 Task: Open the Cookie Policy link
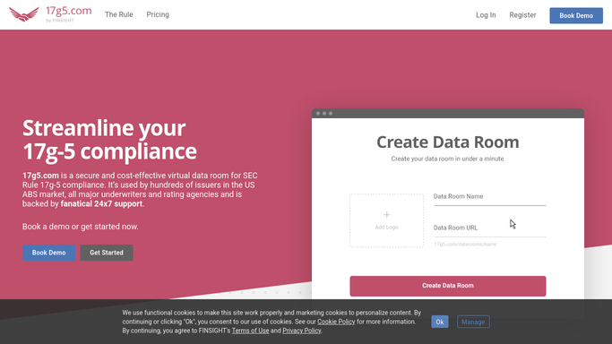pos(336,322)
